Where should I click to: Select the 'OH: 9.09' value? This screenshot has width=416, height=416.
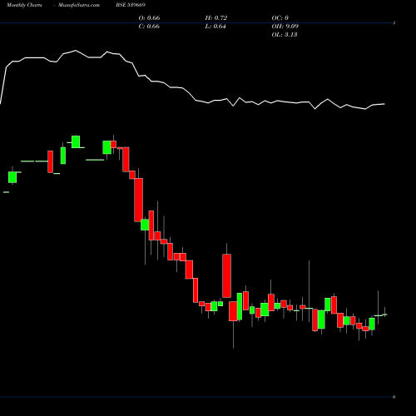285,27
